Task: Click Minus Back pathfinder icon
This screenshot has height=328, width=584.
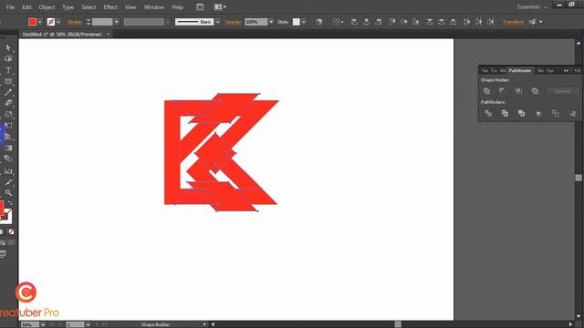Action: coord(572,113)
